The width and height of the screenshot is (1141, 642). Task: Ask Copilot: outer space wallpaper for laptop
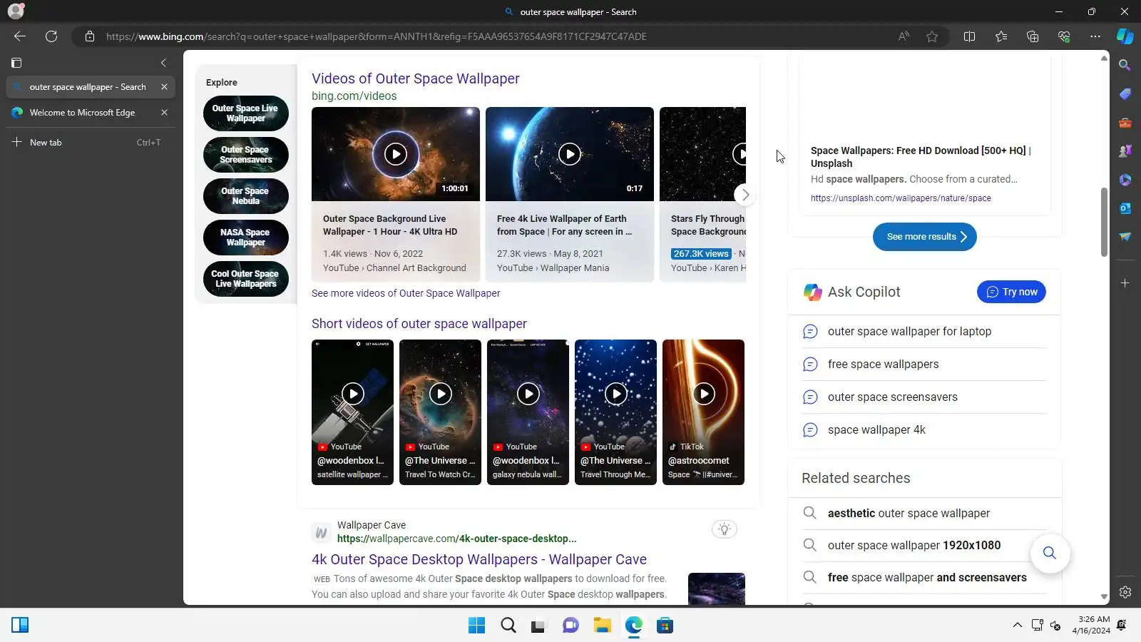[925, 332]
